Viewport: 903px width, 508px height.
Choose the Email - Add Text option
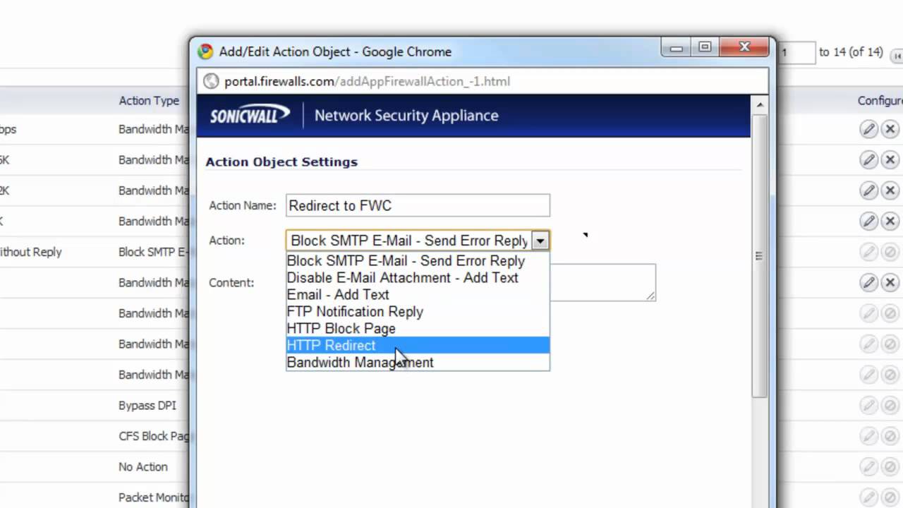pos(337,295)
